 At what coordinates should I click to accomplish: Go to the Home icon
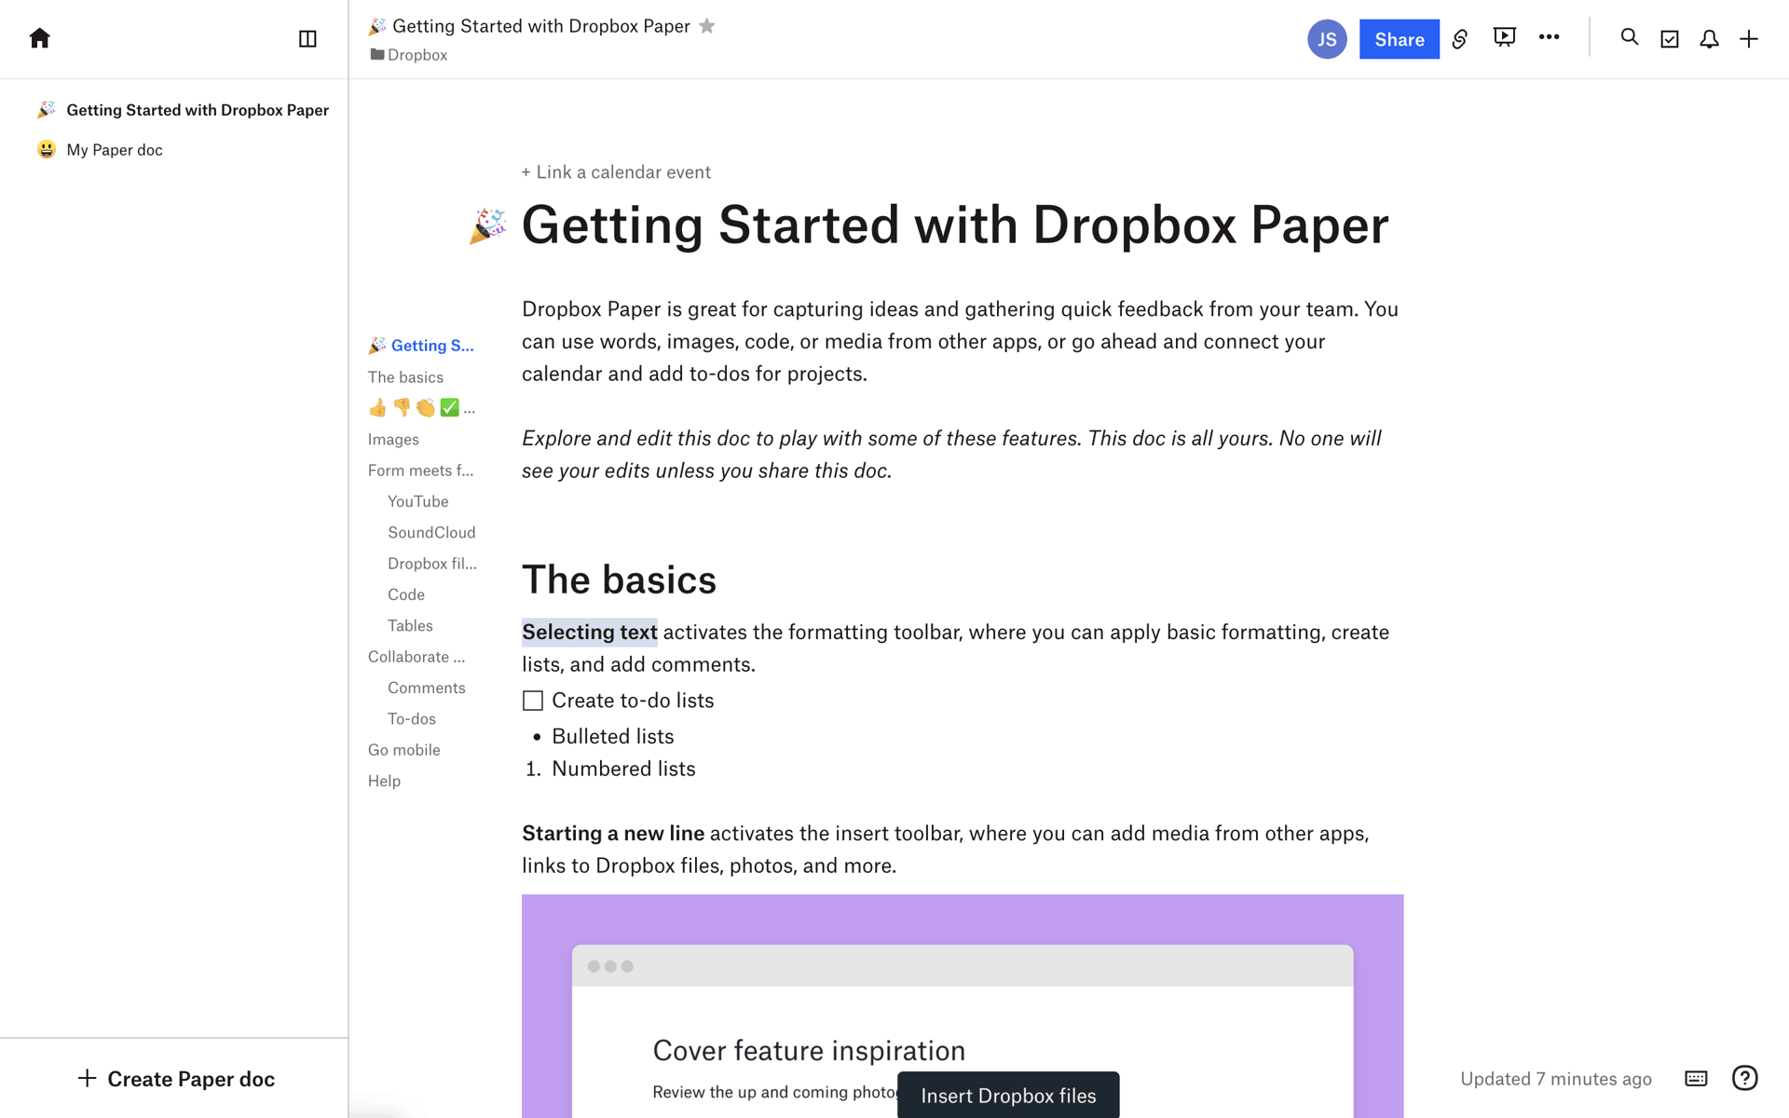click(x=39, y=38)
